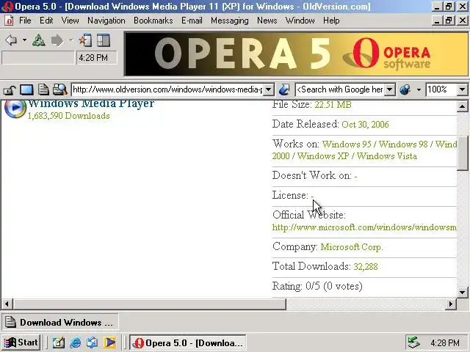Open the back history dropdown arrow
Viewport: 470px width, 352px height.
24,40
